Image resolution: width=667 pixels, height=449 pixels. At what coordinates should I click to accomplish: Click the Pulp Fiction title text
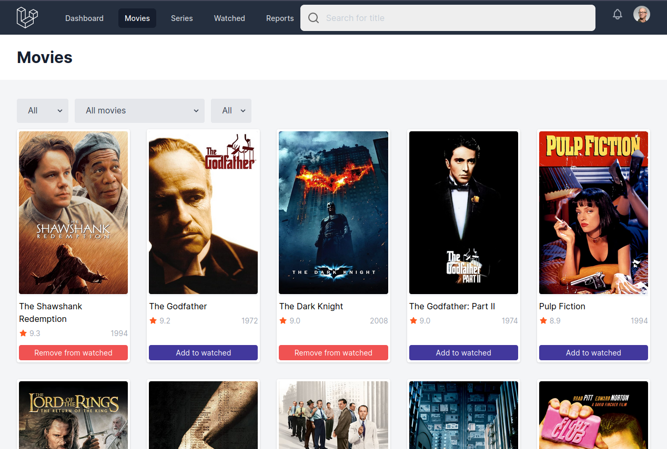point(562,306)
